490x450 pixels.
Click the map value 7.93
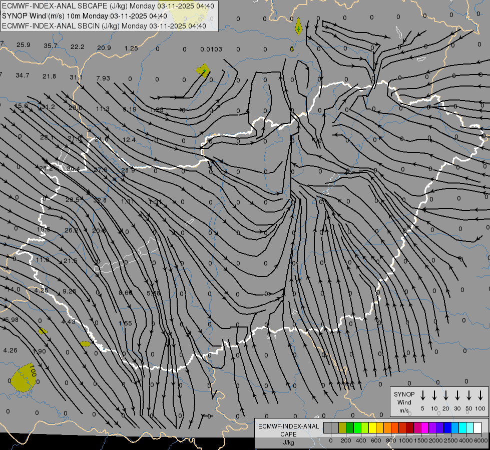(103, 78)
